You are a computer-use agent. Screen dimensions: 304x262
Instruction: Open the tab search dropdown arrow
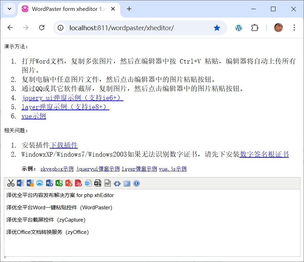[9, 9]
